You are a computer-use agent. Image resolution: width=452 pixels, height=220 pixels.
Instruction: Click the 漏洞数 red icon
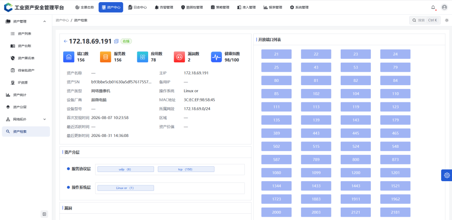pos(179,57)
